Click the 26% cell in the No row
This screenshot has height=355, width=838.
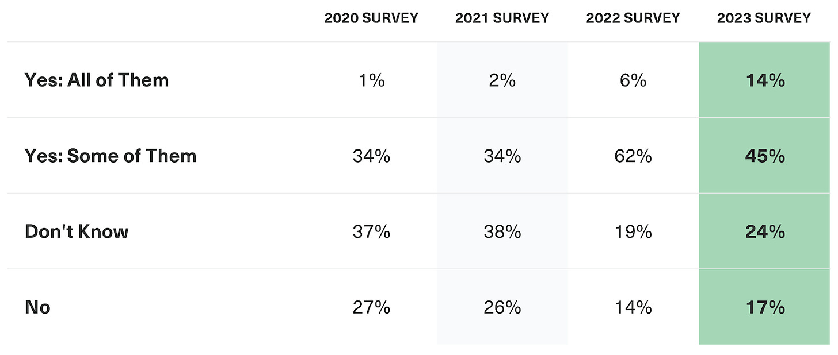click(502, 307)
